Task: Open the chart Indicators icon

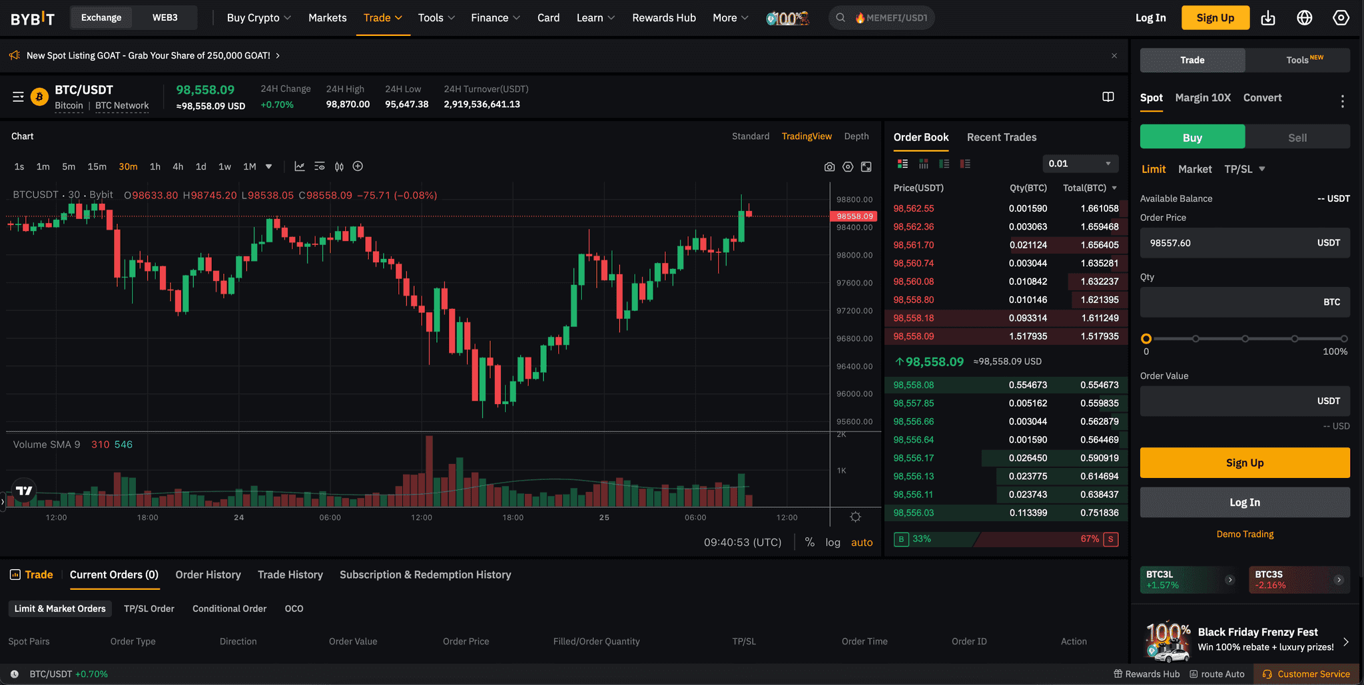Action: coord(299,166)
